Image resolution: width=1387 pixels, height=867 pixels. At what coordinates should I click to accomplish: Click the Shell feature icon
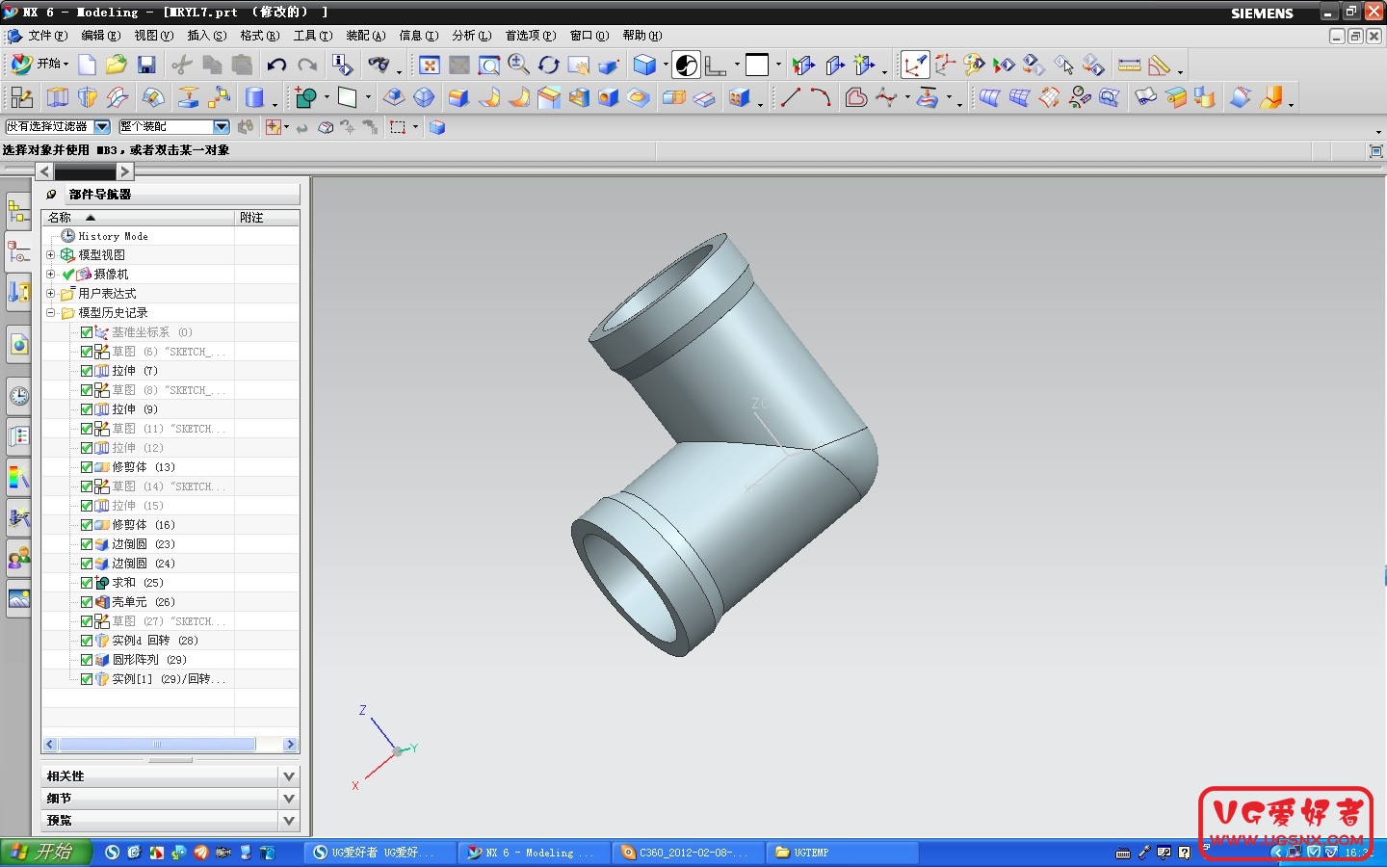[x=579, y=97]
